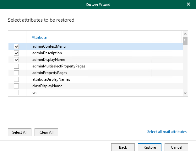Click the Attribute column header
The height and width of the screenshot is (154, 196).
[x=39, y=37]
